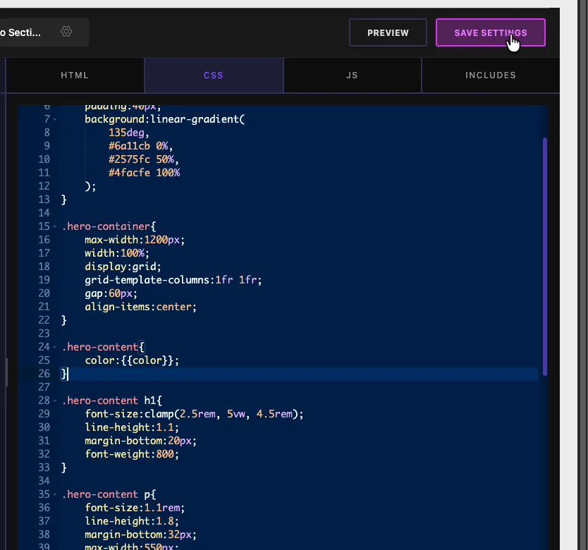Click line number 14 in the gutter
The height and width of the screenshot is (550, 588).
(44, 213)
